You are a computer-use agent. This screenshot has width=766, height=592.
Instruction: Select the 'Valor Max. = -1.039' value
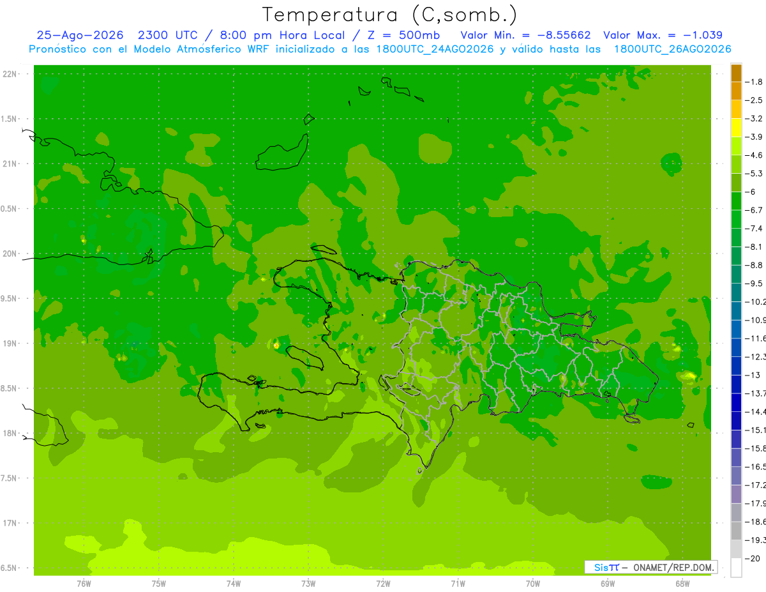pos(663,35)
